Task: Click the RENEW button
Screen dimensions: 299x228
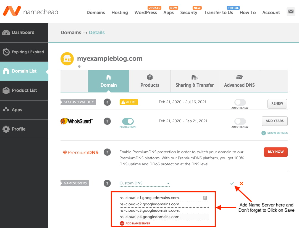Action: tap(277, 104)
